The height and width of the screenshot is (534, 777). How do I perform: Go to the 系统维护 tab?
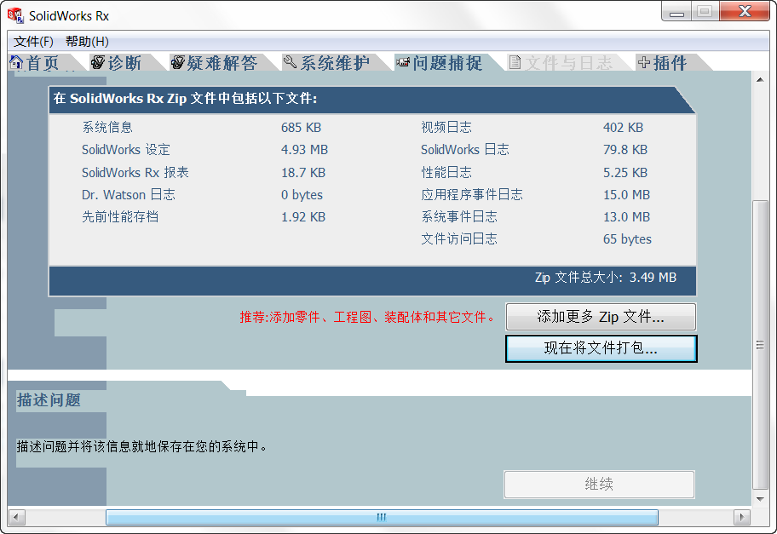pyautogui.click(x=335, y=62)
